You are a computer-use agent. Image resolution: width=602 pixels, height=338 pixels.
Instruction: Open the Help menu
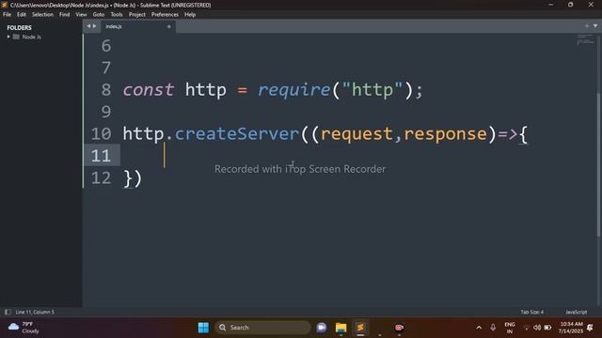point(190,15)
